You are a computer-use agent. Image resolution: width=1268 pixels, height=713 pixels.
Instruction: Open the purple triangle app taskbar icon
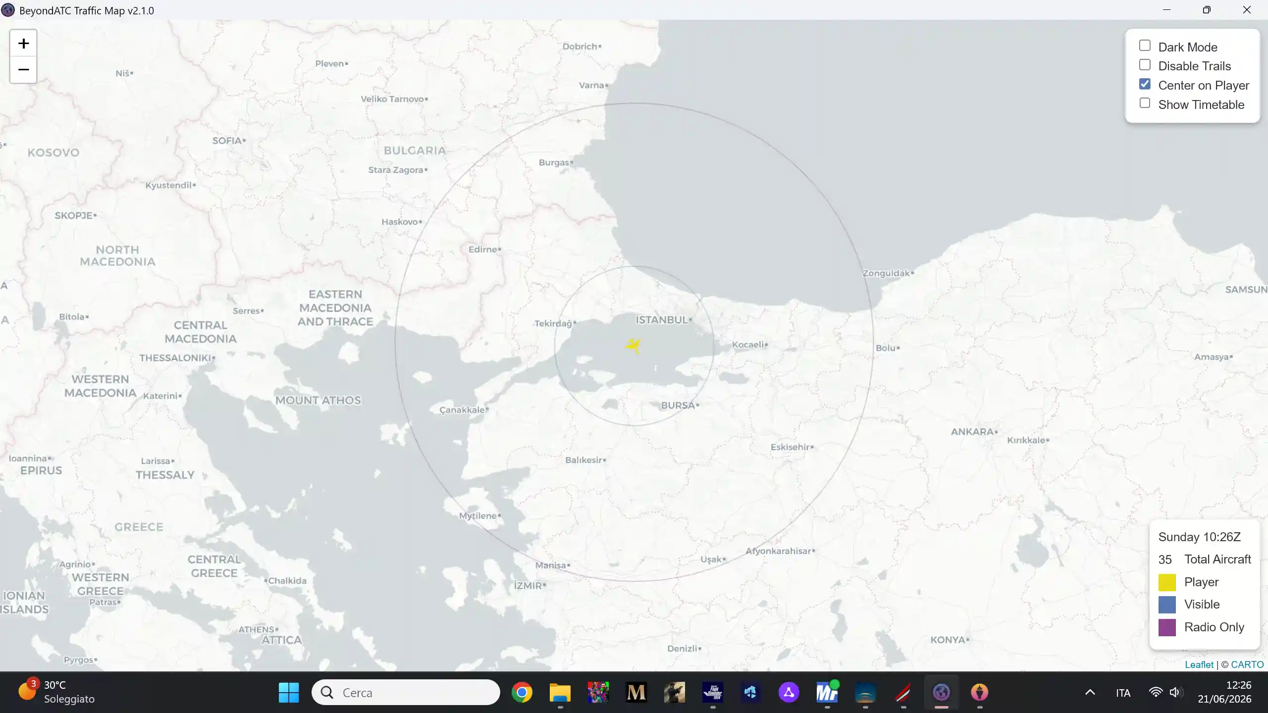point(789,692)
